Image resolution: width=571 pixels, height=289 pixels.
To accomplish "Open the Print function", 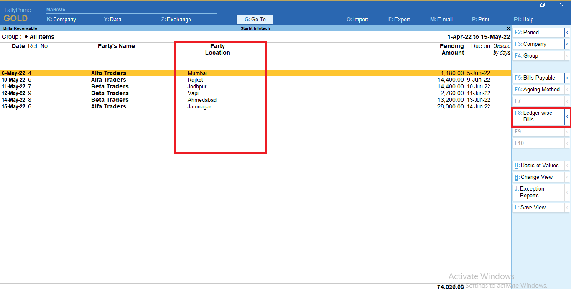I will [x=480, y=19].
